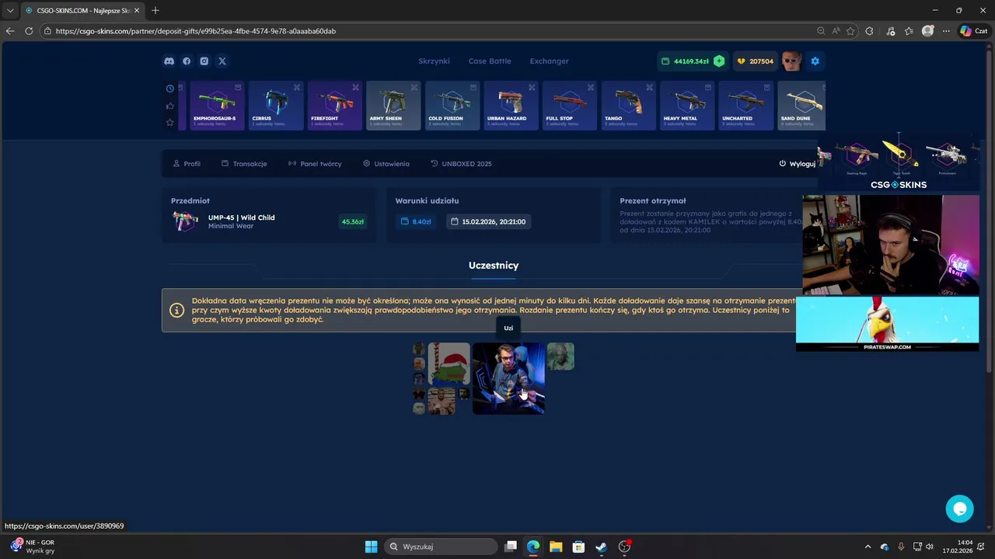This screenshot has width=995, height=559.
Task: Go back with browser back arrow
Action: (x=10, y=31)
